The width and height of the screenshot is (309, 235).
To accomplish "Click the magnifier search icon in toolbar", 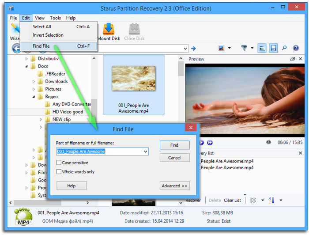I will pyautogui.click(x=284, y=48).
